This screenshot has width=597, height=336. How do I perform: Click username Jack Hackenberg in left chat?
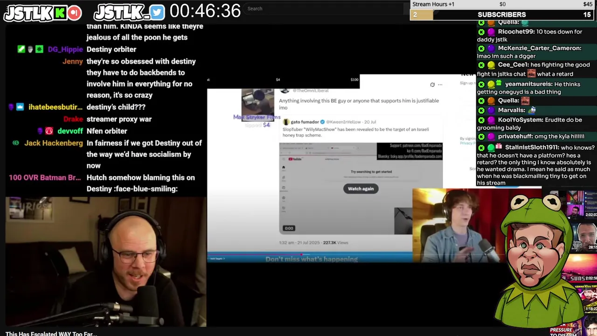[54, 143]
